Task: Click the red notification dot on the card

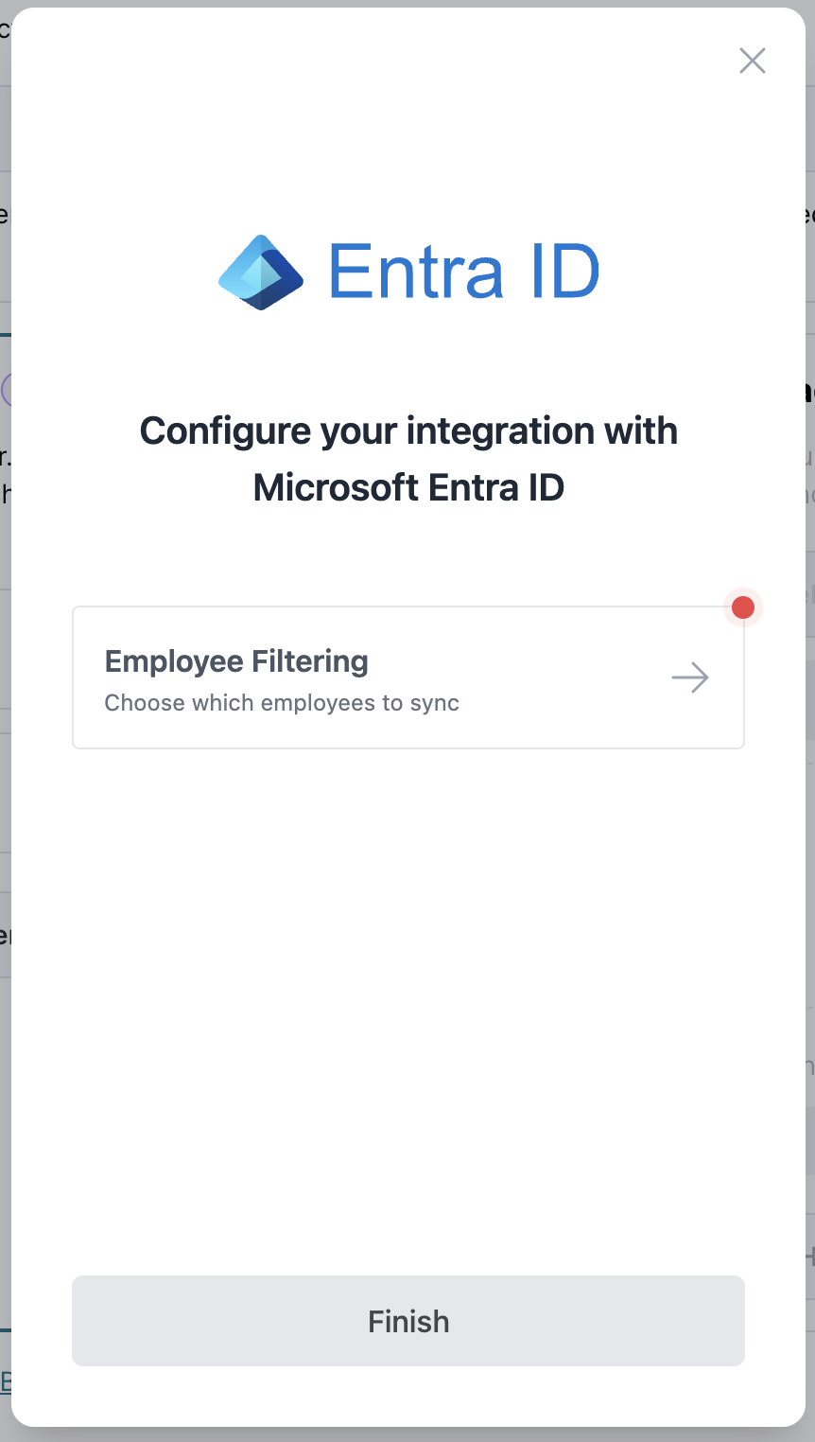Action: (743, 607)
